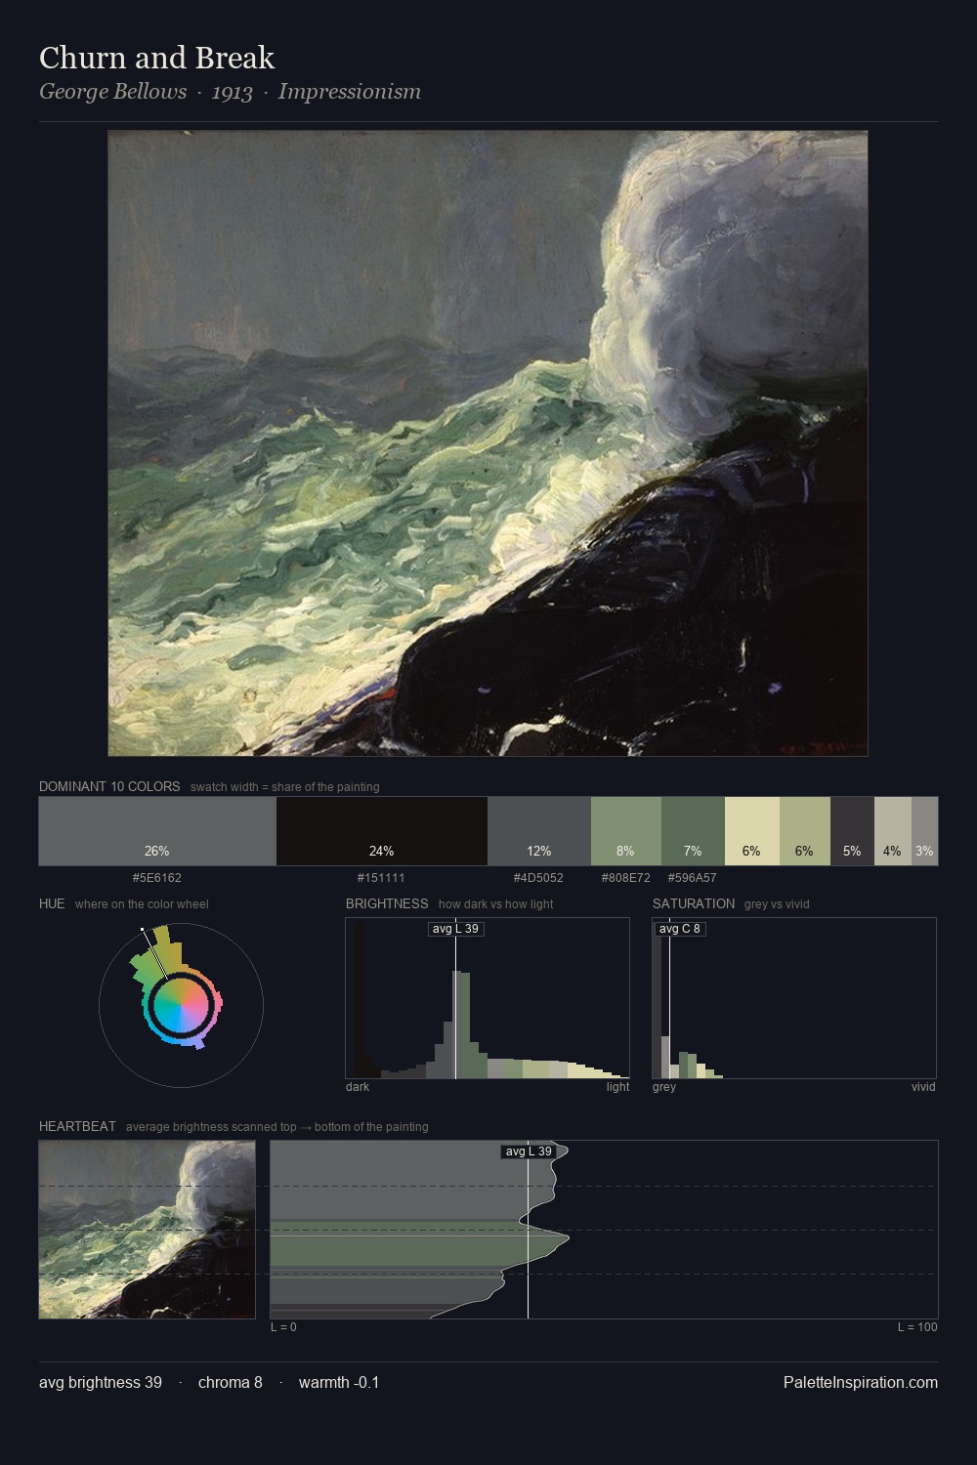
Task: Click the 26% grey swatch #5E6162
Action: (157, 831)
